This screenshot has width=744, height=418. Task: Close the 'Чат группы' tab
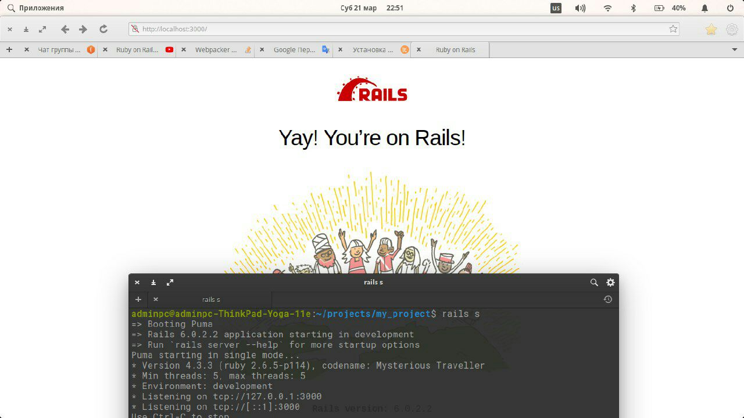(x=27, y=50)
